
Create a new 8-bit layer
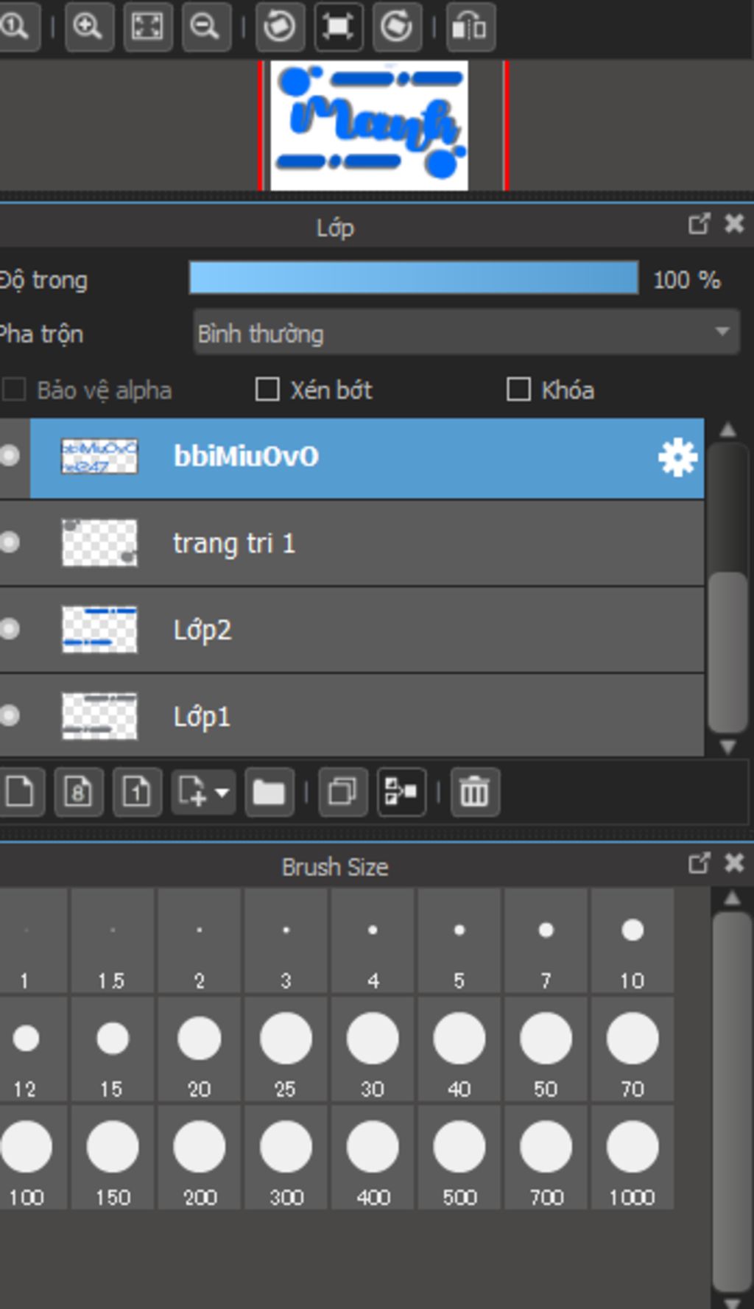coord(78,793)
